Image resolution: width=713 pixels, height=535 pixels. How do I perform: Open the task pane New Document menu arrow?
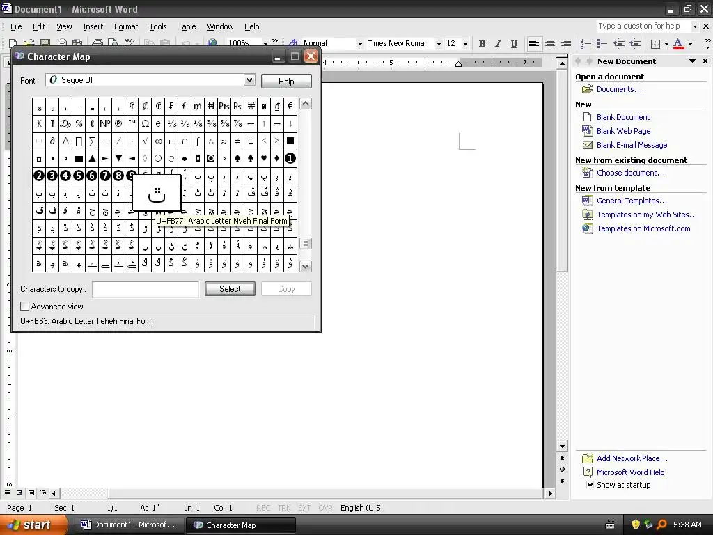click(692, 61)
